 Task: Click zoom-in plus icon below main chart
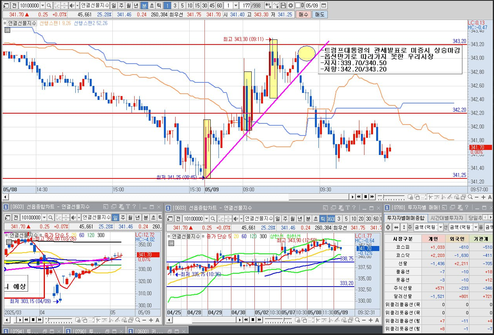point(483,197)
